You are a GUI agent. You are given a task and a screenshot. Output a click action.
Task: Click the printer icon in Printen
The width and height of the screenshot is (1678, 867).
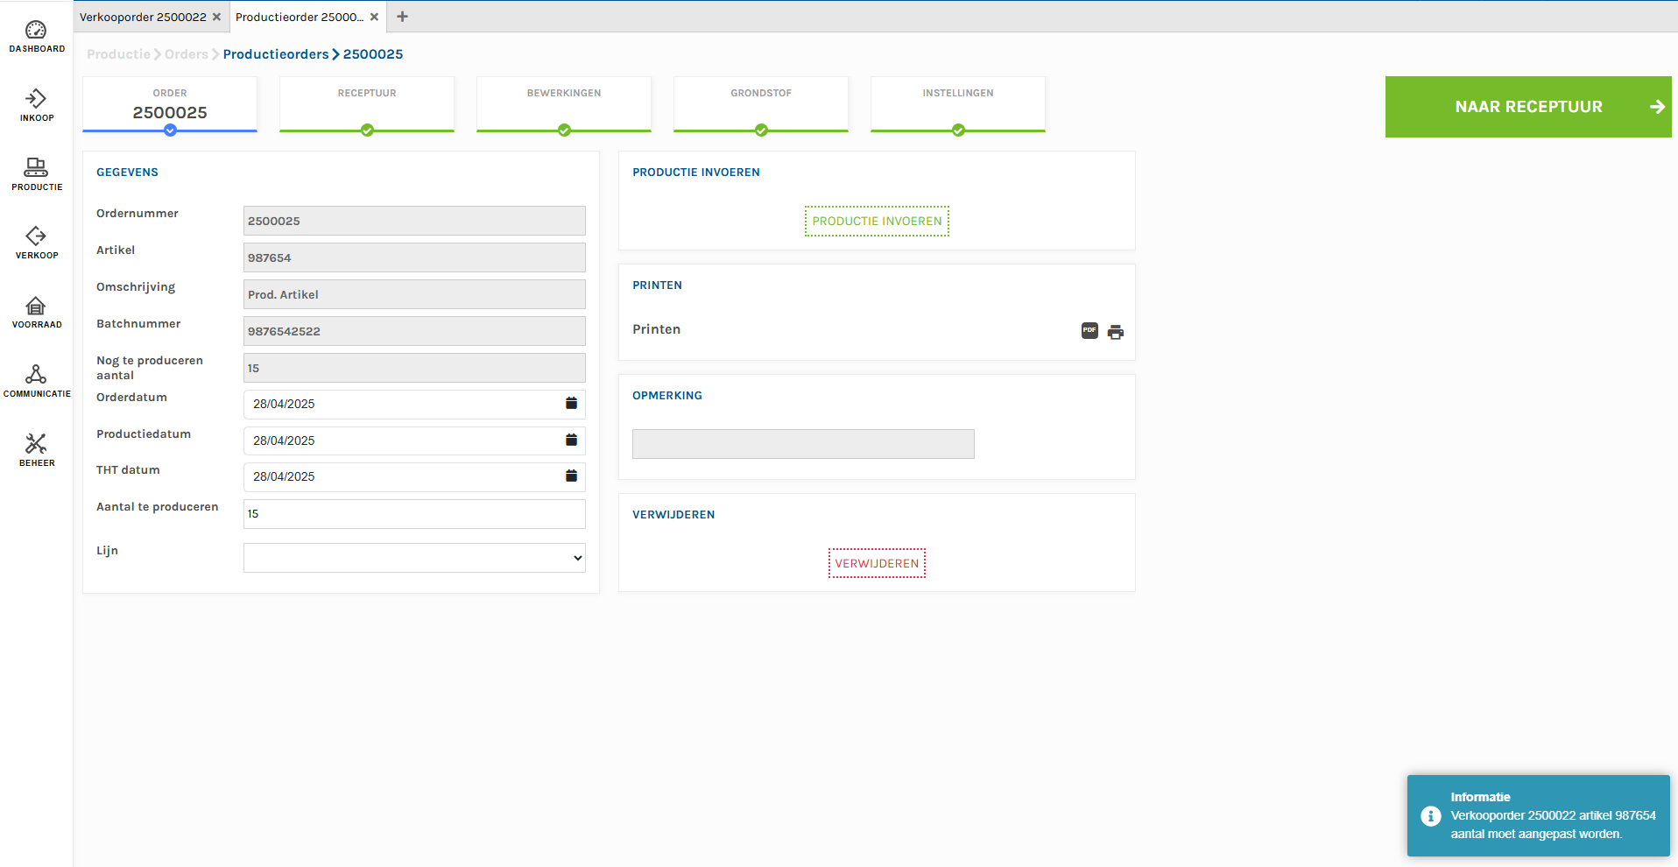tap(1116, 332)
